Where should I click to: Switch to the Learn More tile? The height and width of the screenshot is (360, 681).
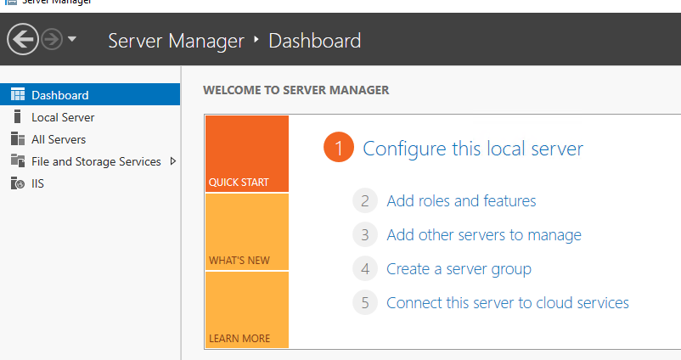246,310
